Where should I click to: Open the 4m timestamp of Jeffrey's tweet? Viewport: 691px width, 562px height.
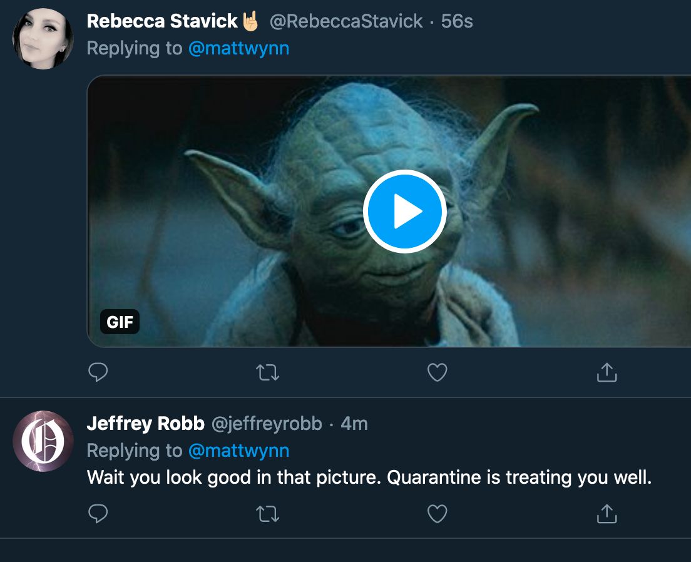354,424
